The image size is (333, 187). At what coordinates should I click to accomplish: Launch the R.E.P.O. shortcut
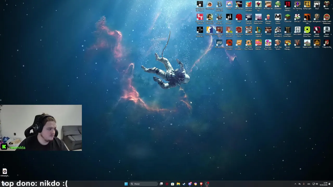click(317, 44)
